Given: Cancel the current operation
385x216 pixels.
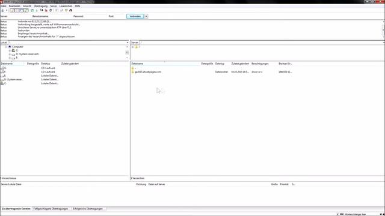Looking at the screenshot, I should (42, 10).
